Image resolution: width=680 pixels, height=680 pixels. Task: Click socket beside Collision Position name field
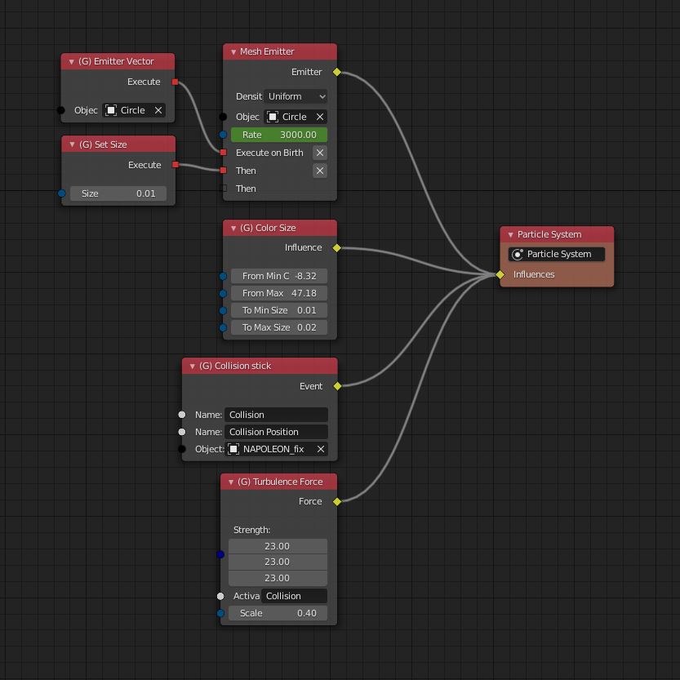click(x=182, y=432)
